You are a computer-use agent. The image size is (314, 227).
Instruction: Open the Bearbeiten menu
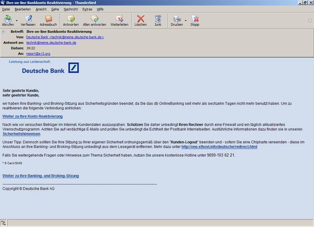22,9
